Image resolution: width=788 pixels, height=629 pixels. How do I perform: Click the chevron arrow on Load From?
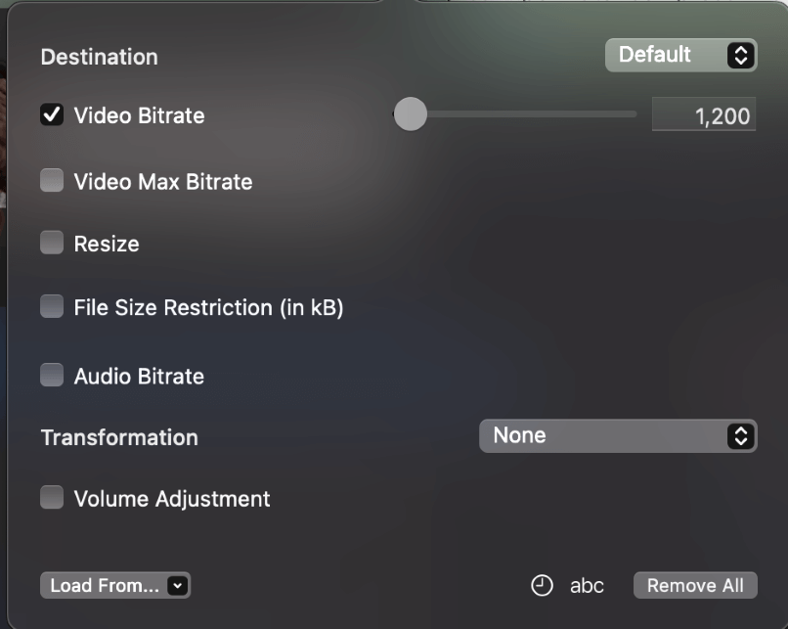pos(177,585)
